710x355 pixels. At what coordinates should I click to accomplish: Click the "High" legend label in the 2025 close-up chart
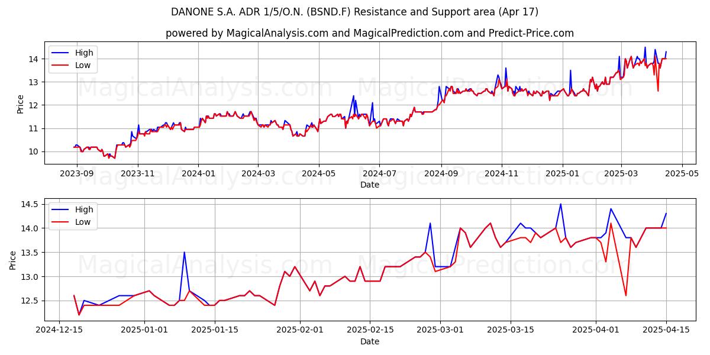click(84, 209)
